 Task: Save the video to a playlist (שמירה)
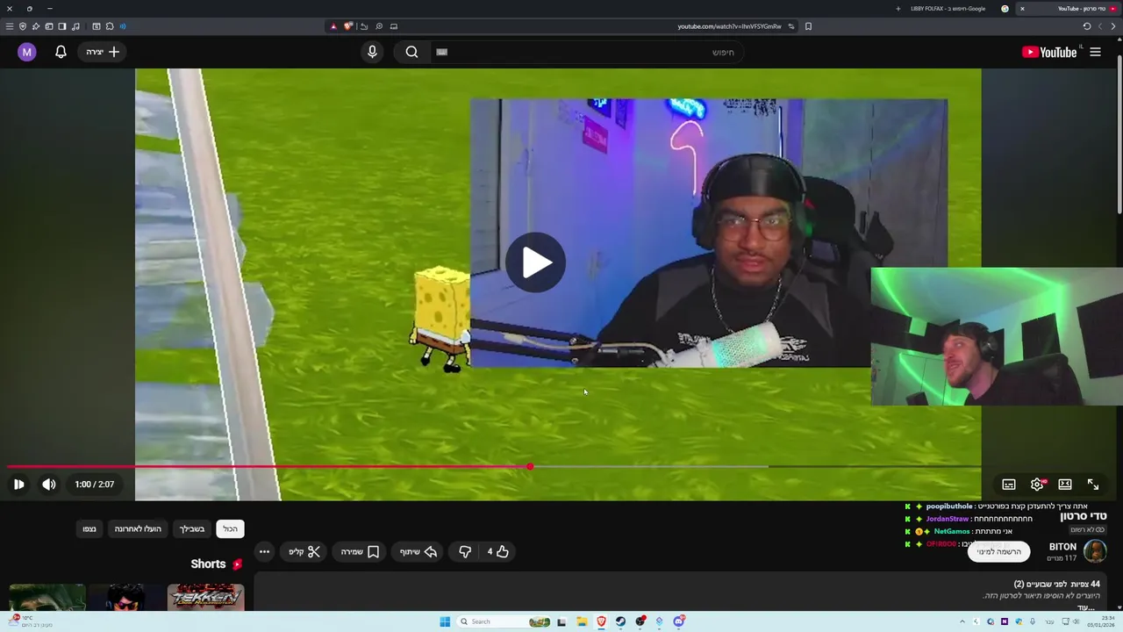coord(360,551)
